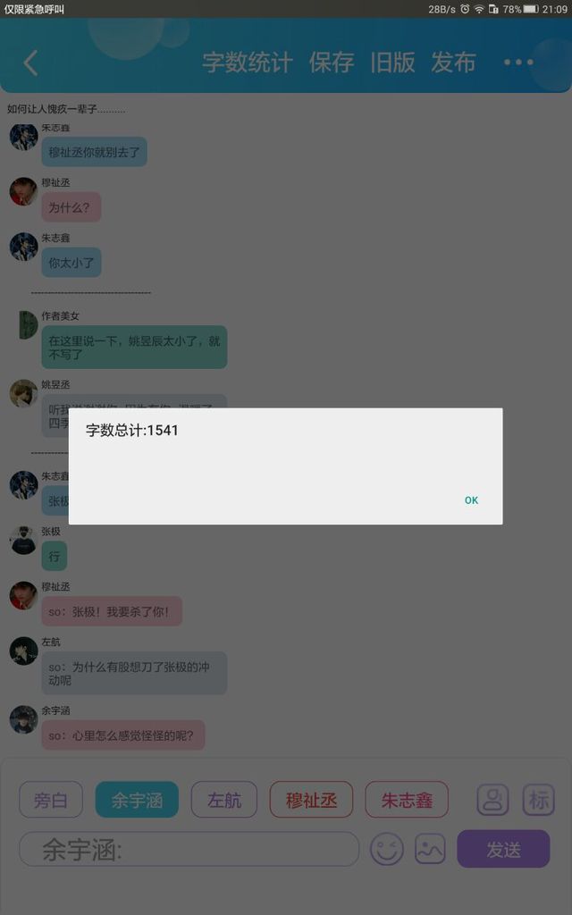
Task: Select the 朱志鑫 speaker chip
Action: (x=407, y=800)
